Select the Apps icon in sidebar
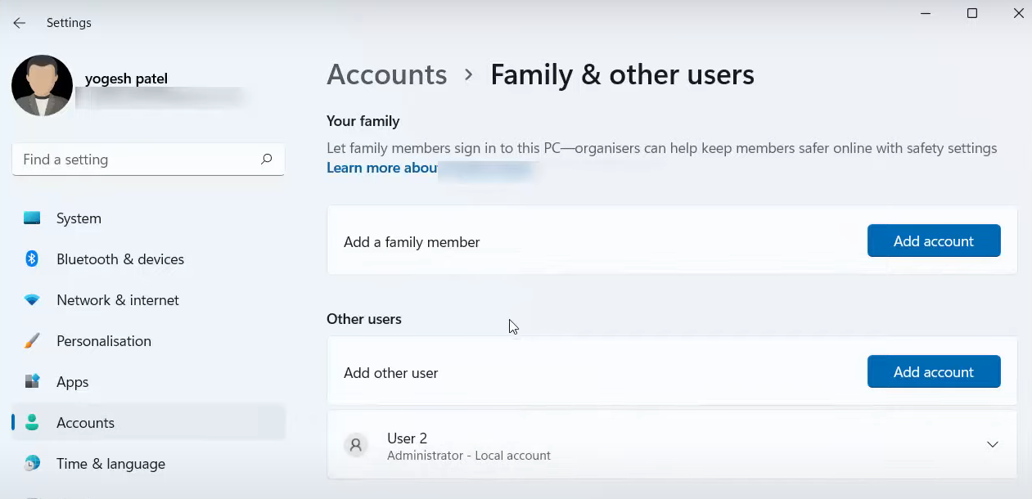The width and height of the screenshot is (1032, 499). (x=32, y=382)
